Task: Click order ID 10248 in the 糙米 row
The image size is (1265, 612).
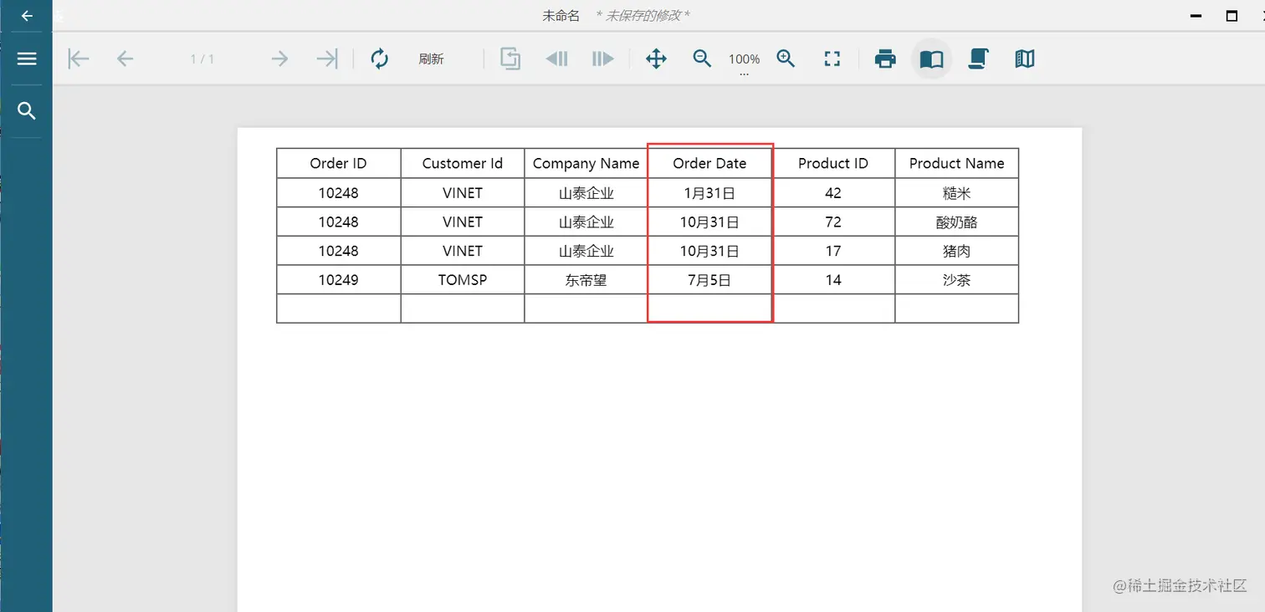Action: pos(338,193)
